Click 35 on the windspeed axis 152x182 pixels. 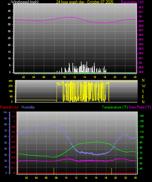click(x=9, y=25)
